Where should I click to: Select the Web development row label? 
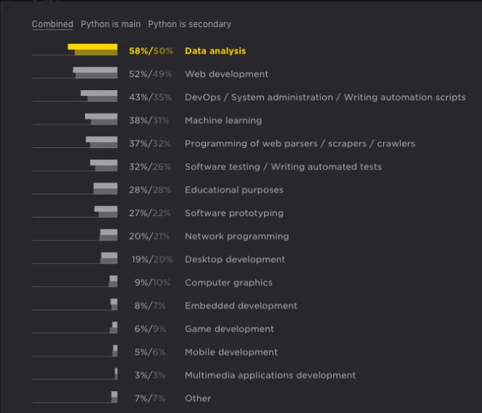pyautogui.click(x=226, y=74)
